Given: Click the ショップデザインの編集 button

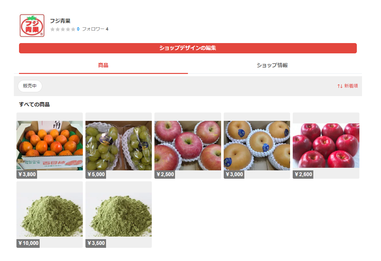Looking at the screenshot, I should click(x=188, y=48).
